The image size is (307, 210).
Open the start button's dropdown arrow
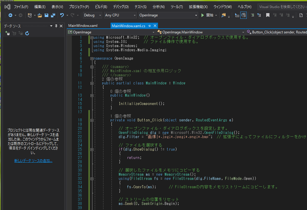(x=216, y=15)
